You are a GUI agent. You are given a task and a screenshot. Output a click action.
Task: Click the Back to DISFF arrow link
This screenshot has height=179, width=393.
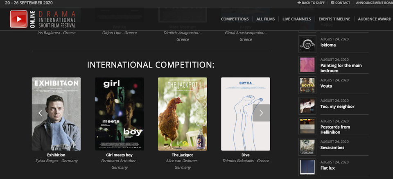(311, 3)
